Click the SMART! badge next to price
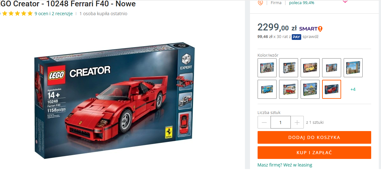Viewport: 381px width, 170px height. 311,29
